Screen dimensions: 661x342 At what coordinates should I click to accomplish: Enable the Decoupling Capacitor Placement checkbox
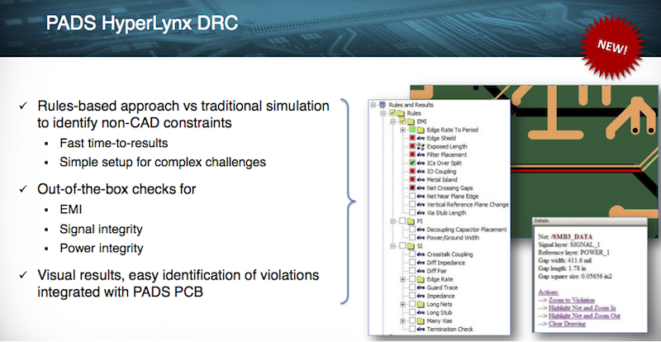pyautogui.click(x=411, y=230)
